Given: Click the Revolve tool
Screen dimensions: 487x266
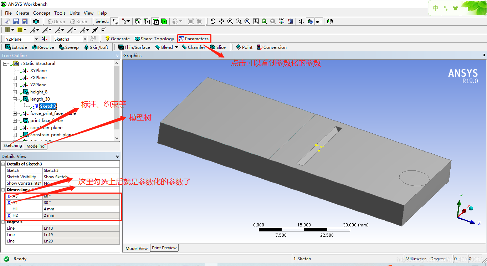Looking at the screenshot, I should 43,47.
